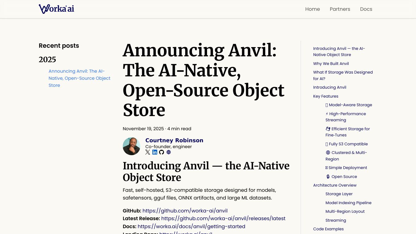416x234 pixels.
Task: Click the bold 'Latest Release:' label
Action: tap(141, 218)
